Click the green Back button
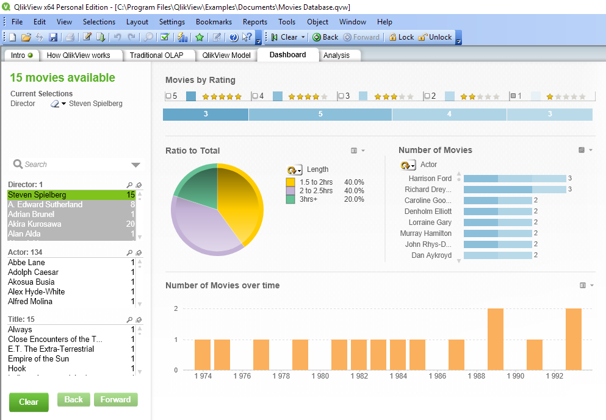 73,399
